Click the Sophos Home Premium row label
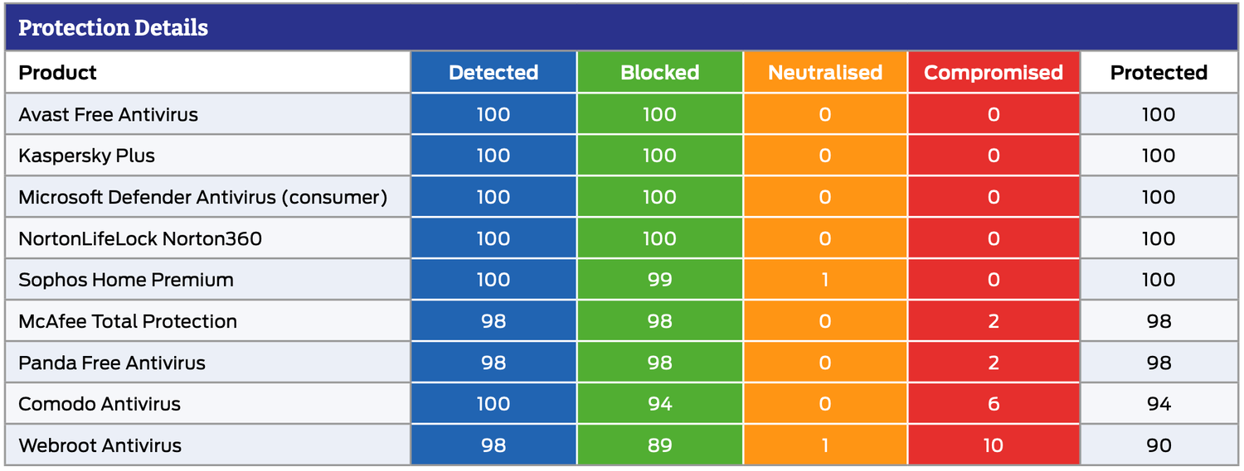 pos(126,280)
